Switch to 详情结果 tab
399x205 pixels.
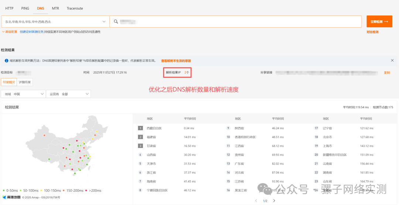(25, 82)
